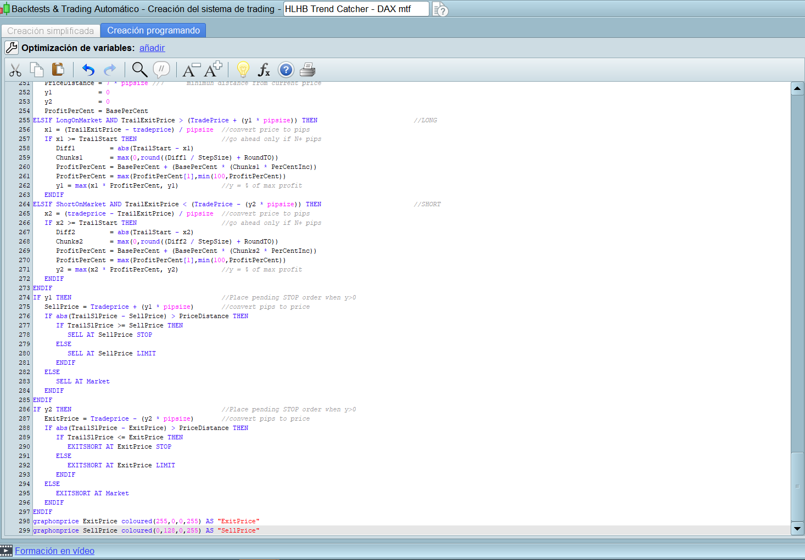
Task: Click the añadir link to add variable
Action: point(152,48)
